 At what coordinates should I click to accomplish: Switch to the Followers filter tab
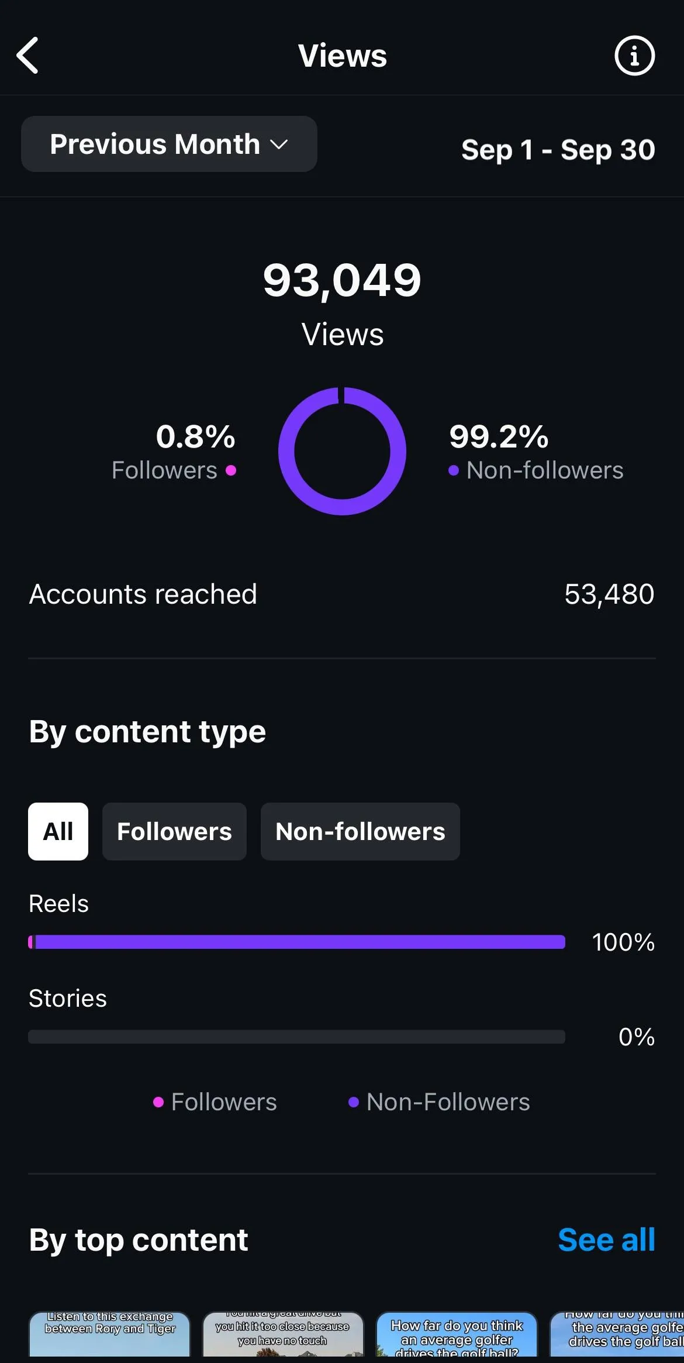(x=174, y=831)
